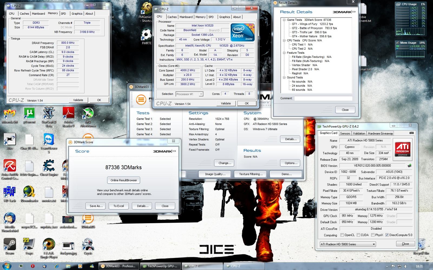Click the GPU-Z screenshot camera icon
433x270 pixels.
click(x=411, y=133)
